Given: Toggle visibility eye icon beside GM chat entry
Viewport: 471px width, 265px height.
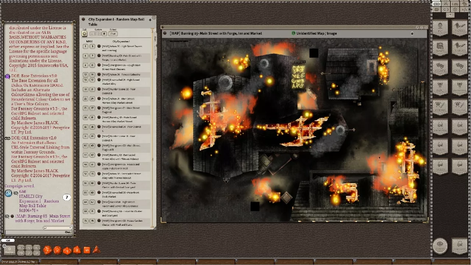Looking at the screenshot, I should pyautogui.click(x=16, y=193).
